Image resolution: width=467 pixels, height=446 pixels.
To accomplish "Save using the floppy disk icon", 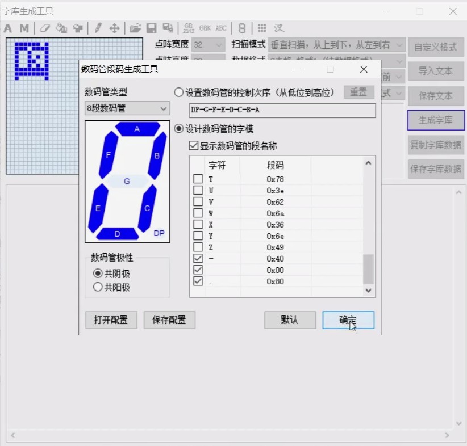I will tap(151, 28).
